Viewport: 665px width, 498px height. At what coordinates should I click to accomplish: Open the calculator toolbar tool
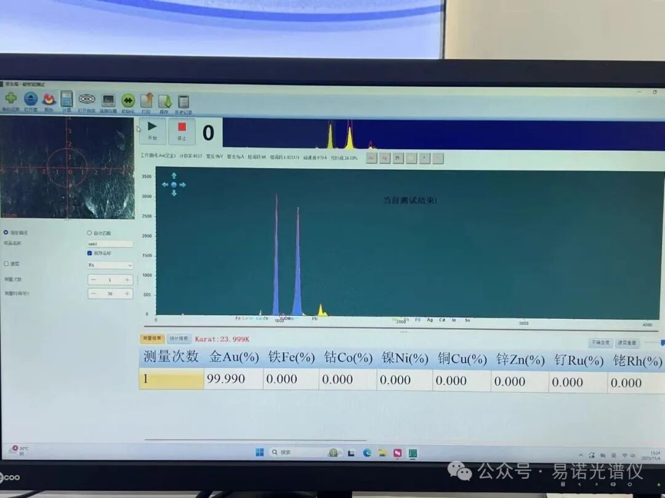point(66,100)
